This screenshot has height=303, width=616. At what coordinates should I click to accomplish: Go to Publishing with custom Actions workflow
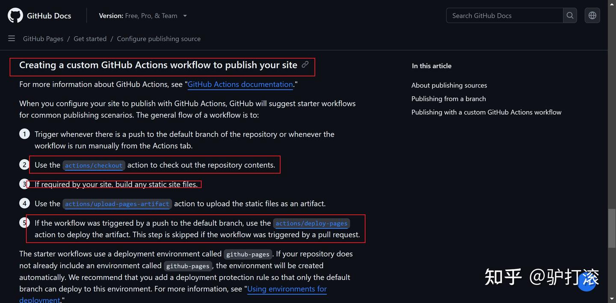coord(486,112)
